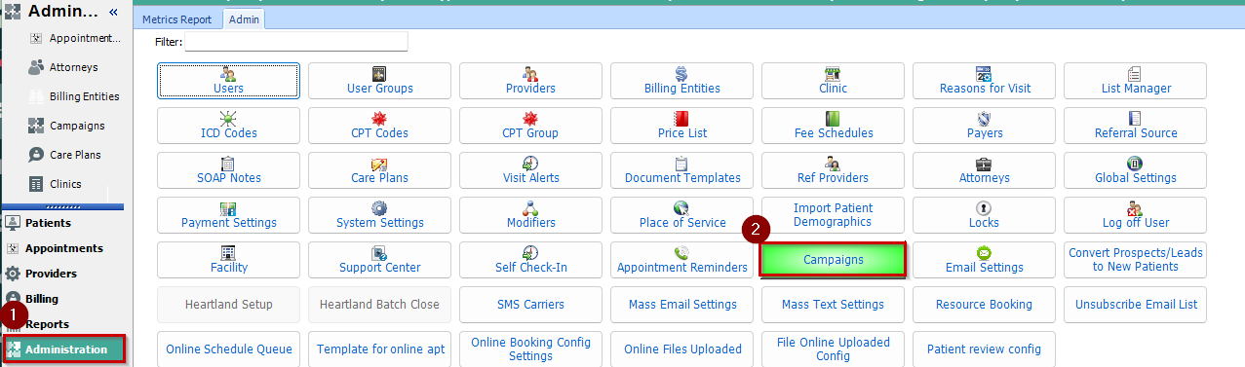
Task: Click into the Filter text field
Action: [x=296, y=42]
